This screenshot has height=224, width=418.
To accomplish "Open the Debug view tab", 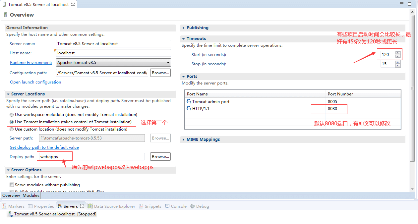I will point(200,206).
